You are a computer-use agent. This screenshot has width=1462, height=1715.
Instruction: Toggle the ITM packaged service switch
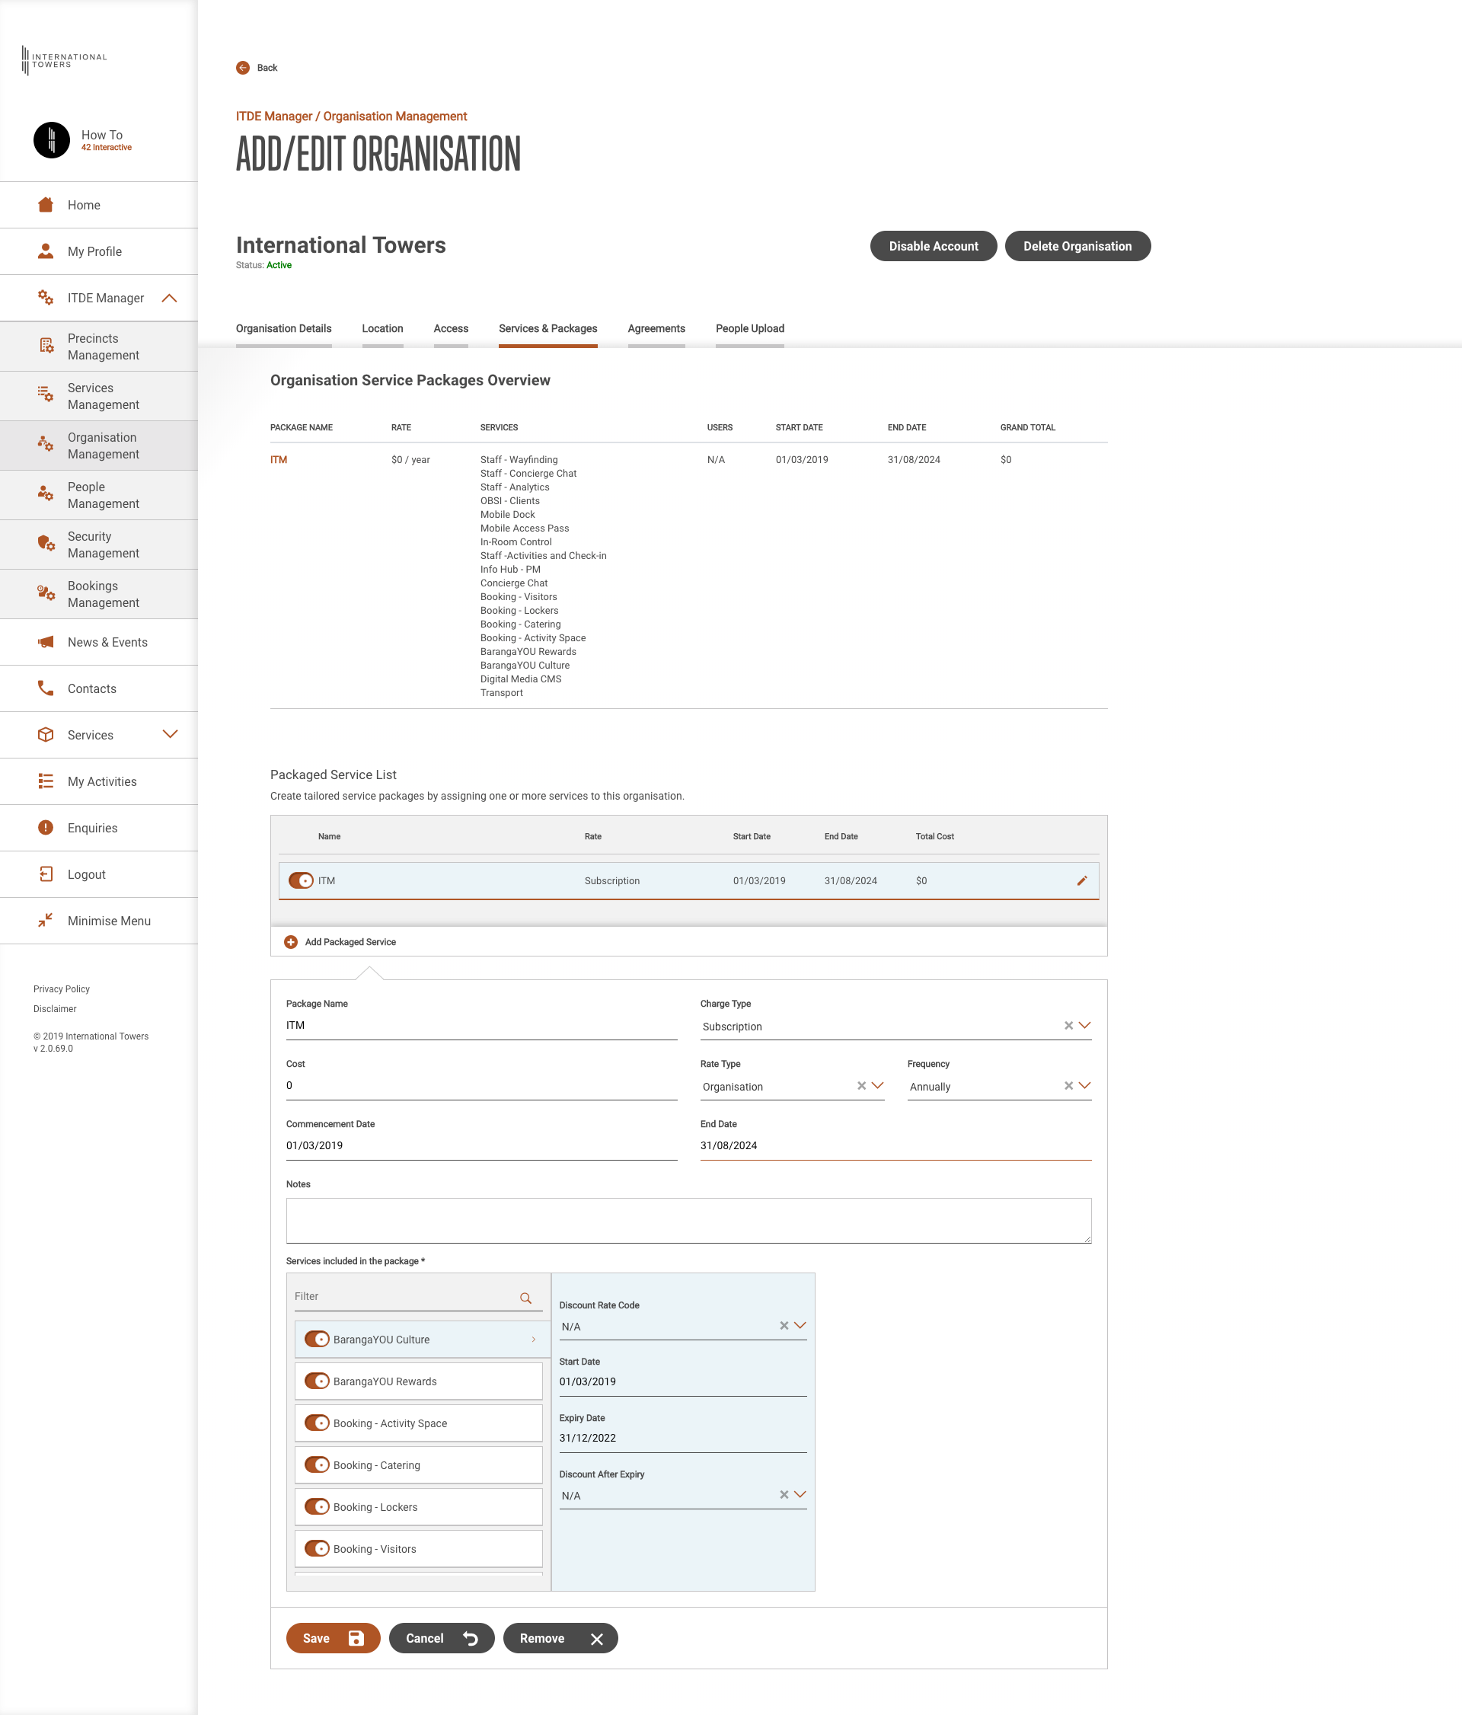(x=302, y=880)
